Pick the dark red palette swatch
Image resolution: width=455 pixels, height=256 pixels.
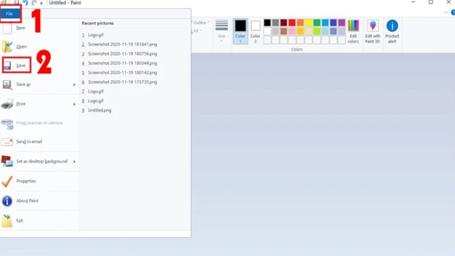284,23
